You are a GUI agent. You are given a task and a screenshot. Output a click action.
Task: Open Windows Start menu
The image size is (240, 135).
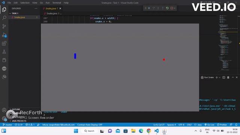coord(76,131)
